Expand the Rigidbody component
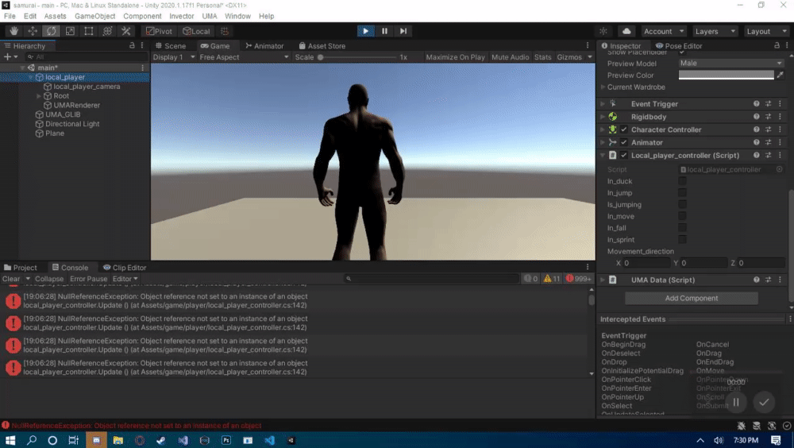 (603, 117)
